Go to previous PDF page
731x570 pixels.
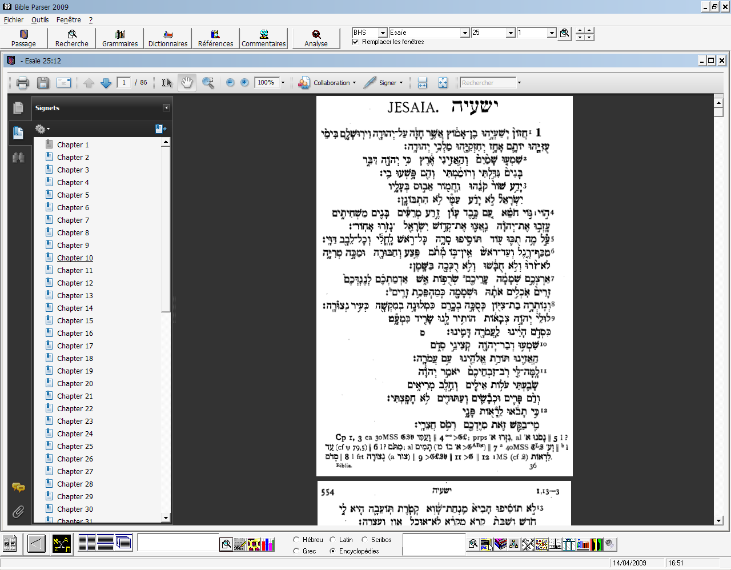coord(89,83)
